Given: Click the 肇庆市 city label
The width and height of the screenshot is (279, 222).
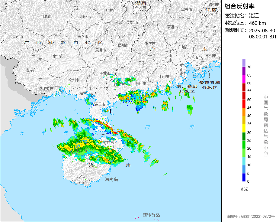Looking at the screenshot, I should (x=150, y=44).
